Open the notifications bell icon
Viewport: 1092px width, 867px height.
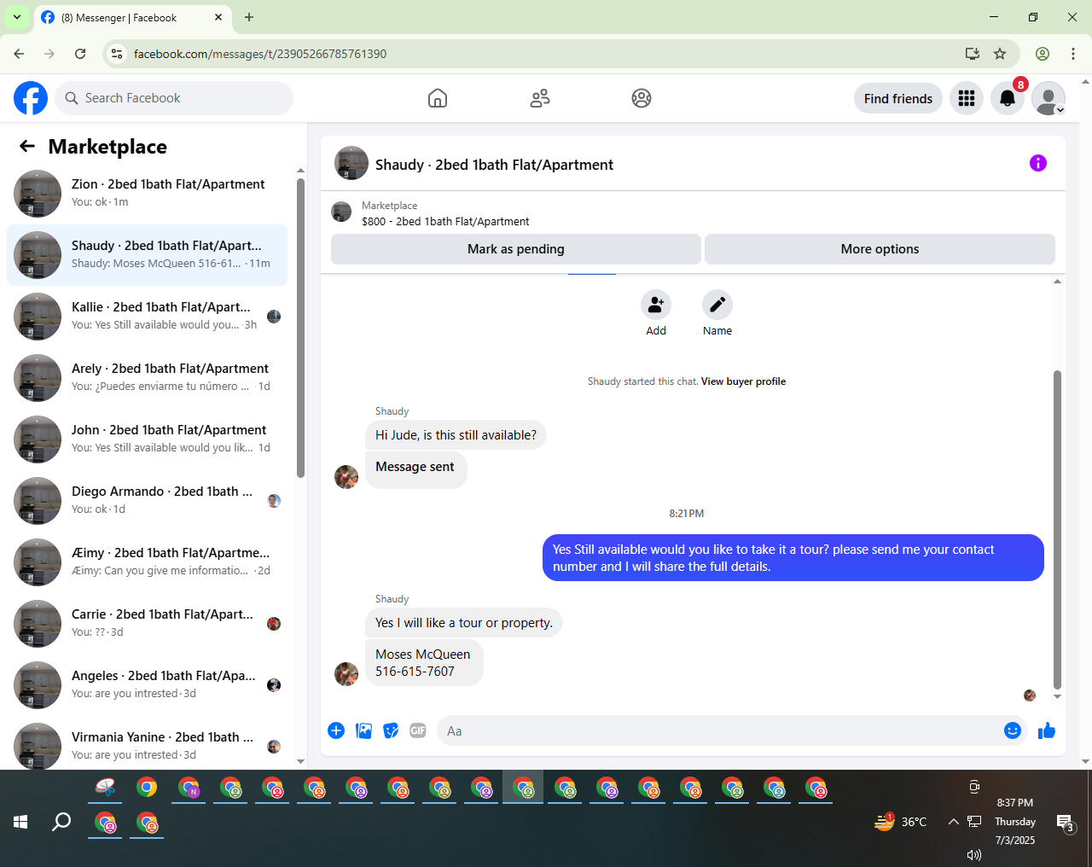(x=1008, y=98)
